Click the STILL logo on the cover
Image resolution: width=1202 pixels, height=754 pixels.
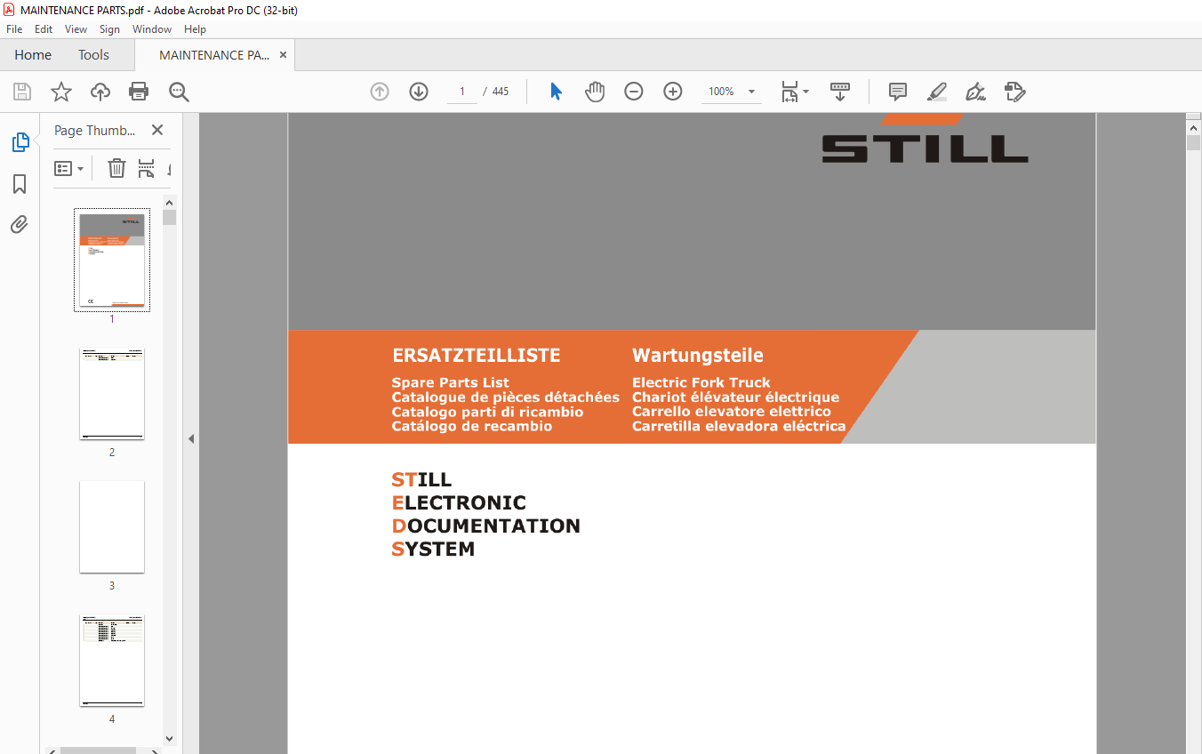pos(925,140)
